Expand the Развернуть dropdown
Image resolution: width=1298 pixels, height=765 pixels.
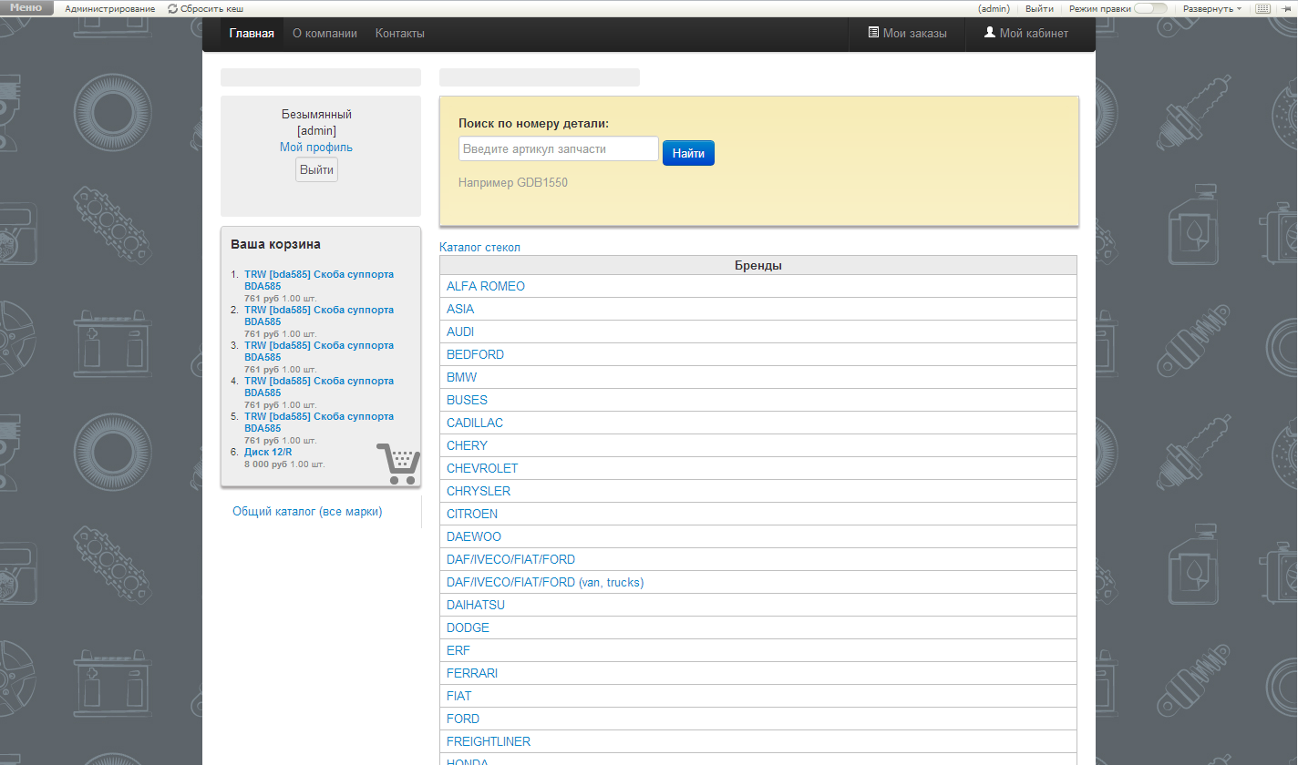(1211, 8)
